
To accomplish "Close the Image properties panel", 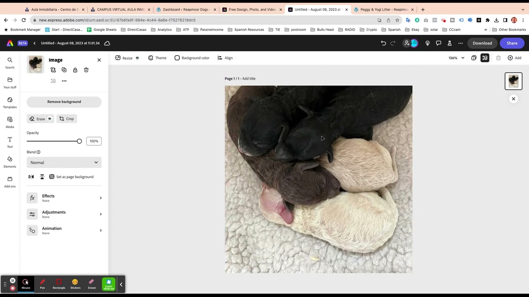I will (x=99, y=60).
